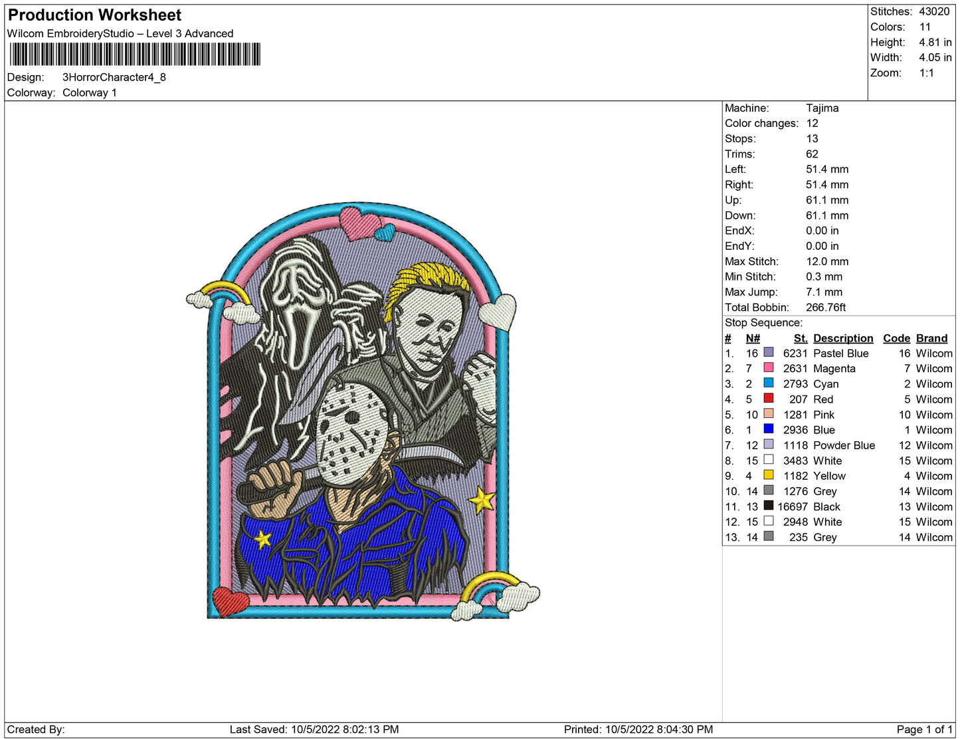Click the Stops value "13"
This screenshot has height=739, width=960.
pyautogui.click(x=812, y=138)
